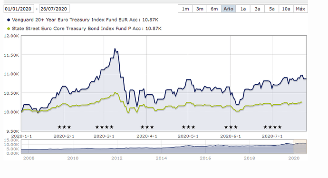The width and height of the screenshot is (328, 178).
Task: Show the Máx full history range
Action: click(x=300, y=9)
